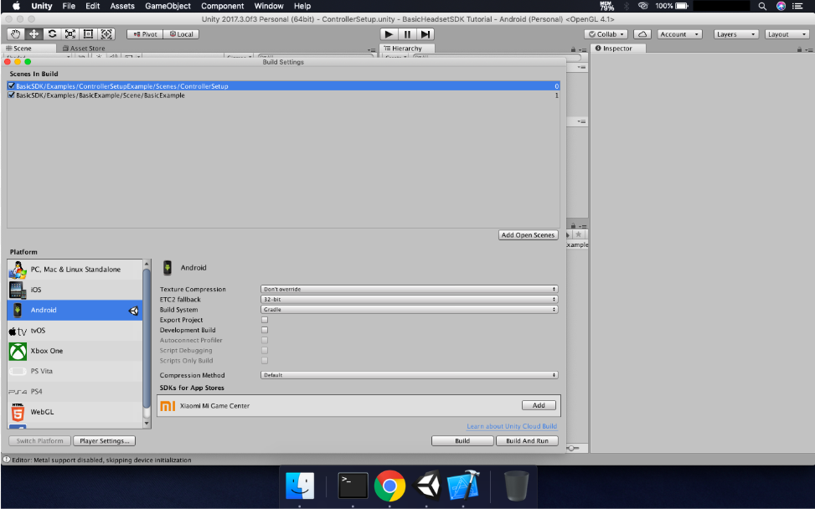Screen dimensions: 815x509
Task: Open the Texture Compression dropdown
Action: click(409, 289)
